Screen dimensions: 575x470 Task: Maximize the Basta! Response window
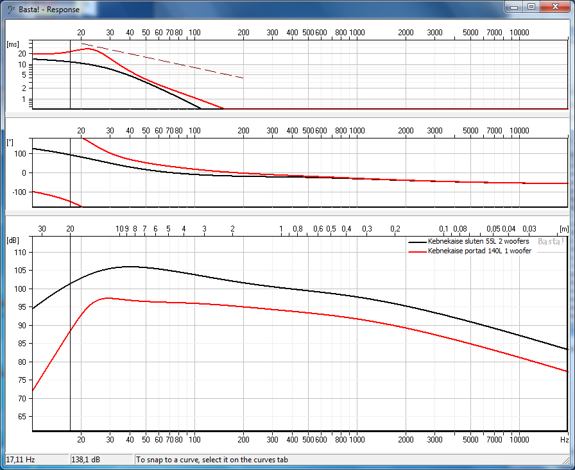pyautogui.click(x=531, y=7)
